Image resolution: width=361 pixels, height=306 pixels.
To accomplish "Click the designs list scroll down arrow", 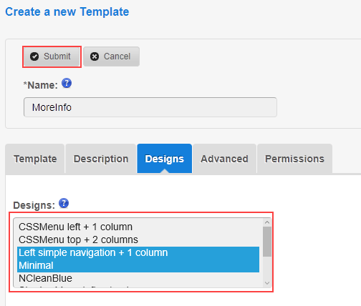I will point(267,283).
